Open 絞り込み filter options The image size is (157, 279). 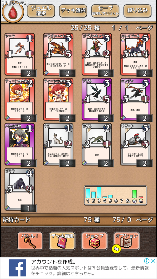pos(137,11)
